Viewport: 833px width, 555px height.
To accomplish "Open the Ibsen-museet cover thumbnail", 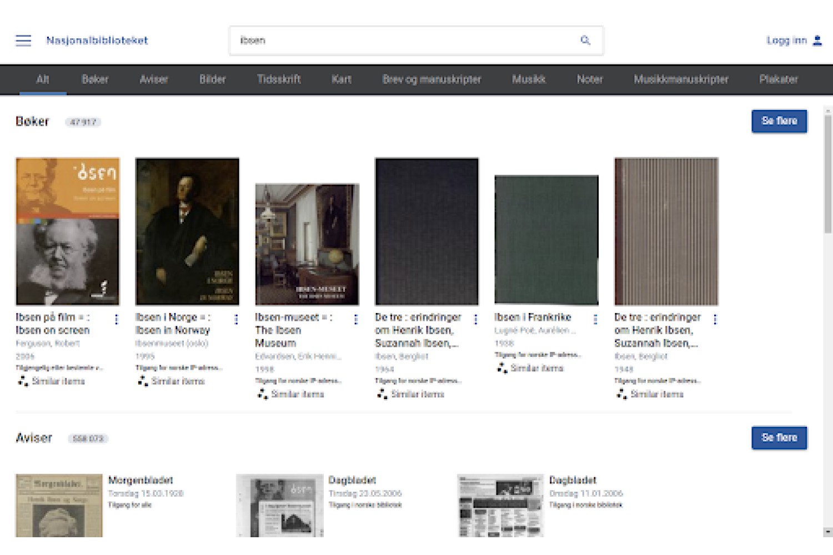I will pyautogui.click(x=307, y=245).
